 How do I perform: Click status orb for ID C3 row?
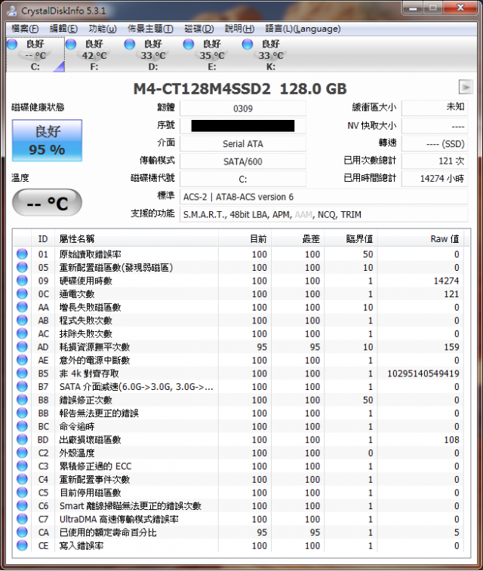tap(22, 465)
